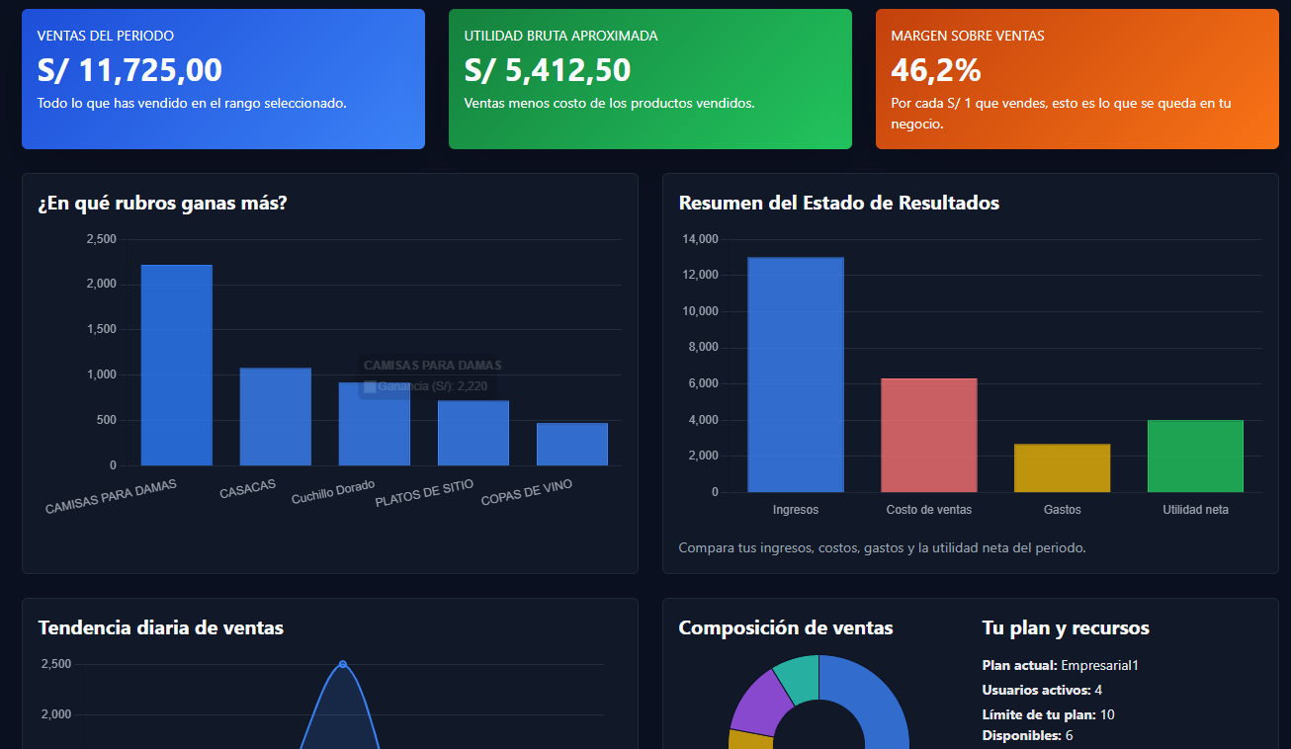Click the Tendencia diaria de ventas heading
Screen dimensions: 1291x749
[x=160, y=627]
